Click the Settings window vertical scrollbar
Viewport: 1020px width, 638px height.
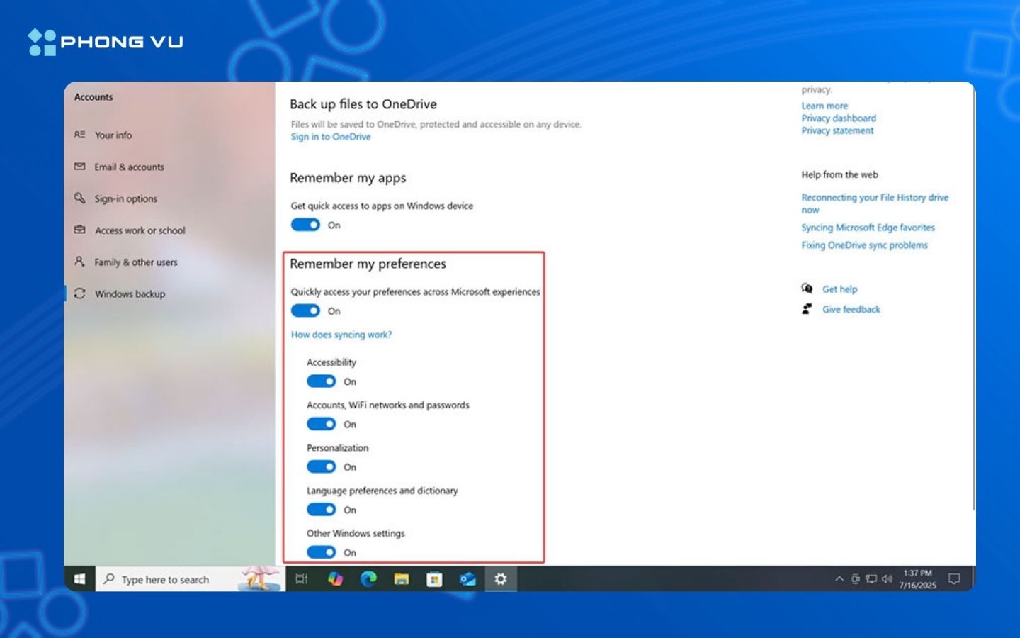[973, 298]
